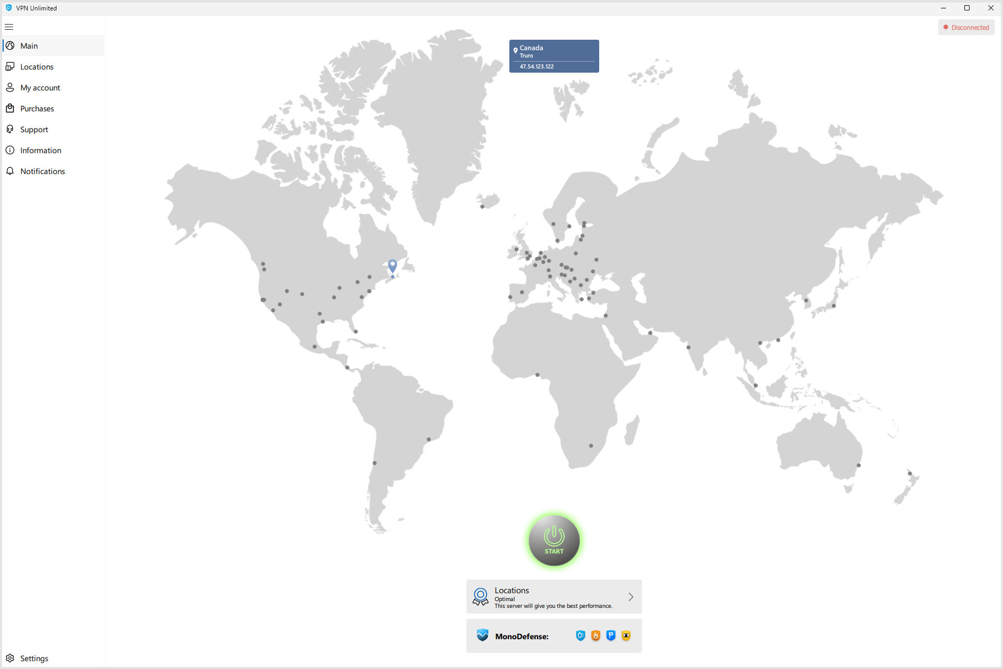Click the Canada map location pin marker
Viewport: 1003px width, 669px height.
click(392, 266)
